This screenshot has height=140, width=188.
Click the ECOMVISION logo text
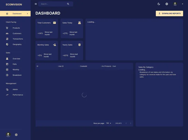click(x=14, y=5)
